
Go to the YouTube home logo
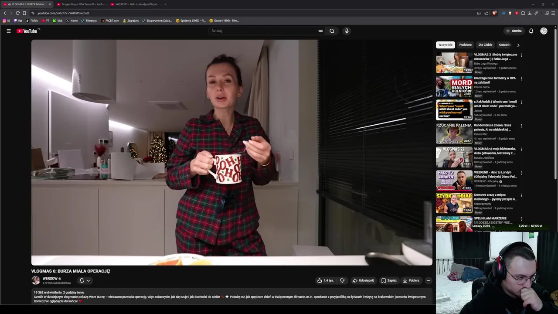27,31
